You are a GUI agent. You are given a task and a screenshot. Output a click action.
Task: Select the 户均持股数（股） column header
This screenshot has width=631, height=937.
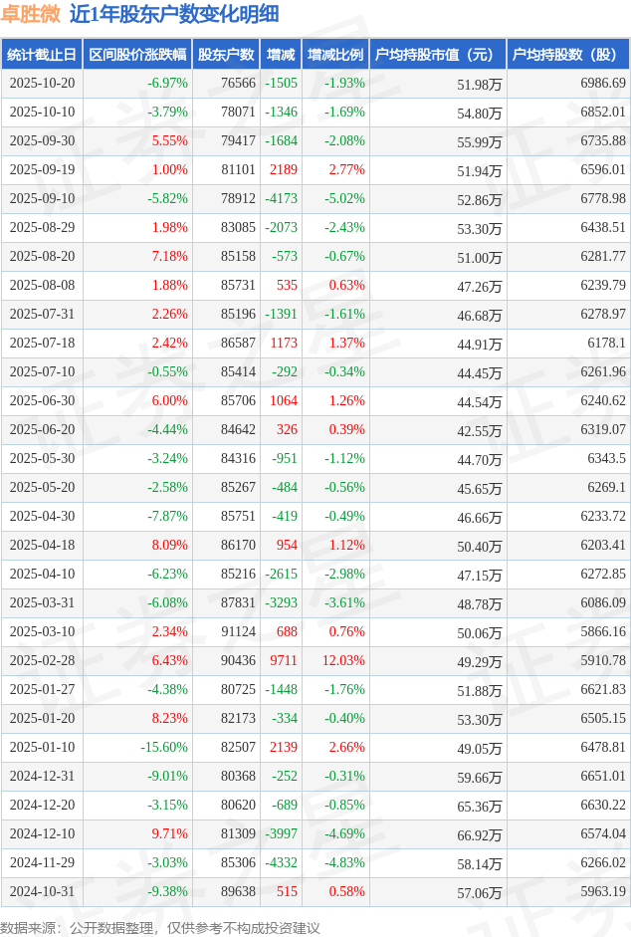(x=568, y=55)
